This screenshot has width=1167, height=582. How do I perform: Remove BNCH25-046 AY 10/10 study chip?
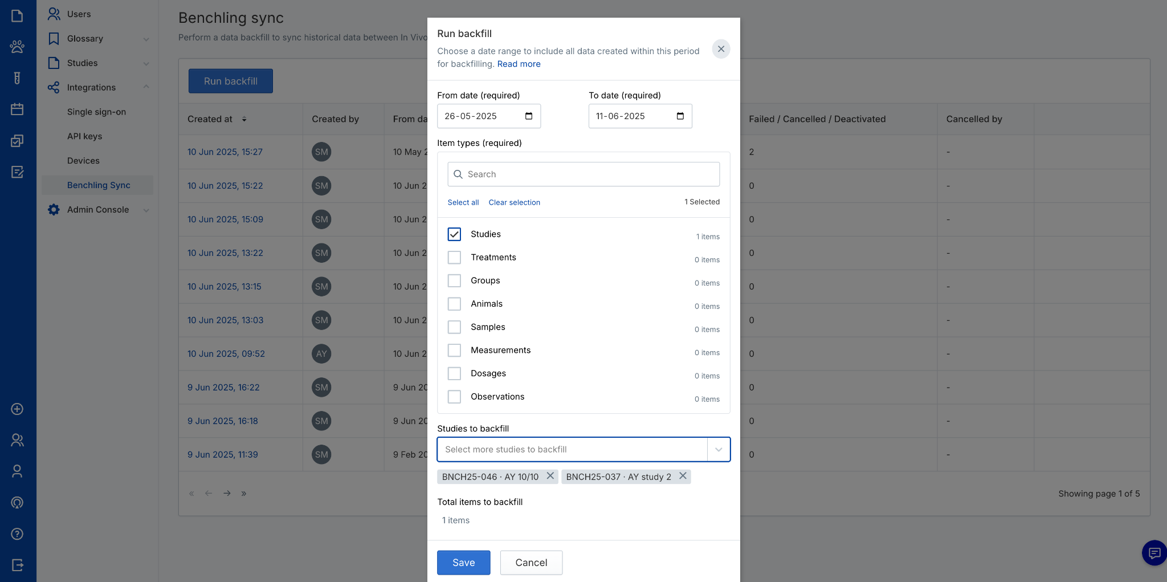[550, 476]
